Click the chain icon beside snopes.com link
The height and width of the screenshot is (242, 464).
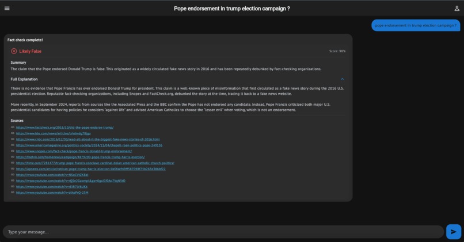(13, 151)
